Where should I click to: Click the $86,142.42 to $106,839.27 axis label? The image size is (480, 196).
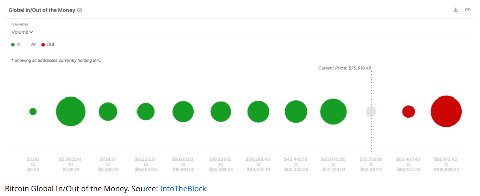click(446, 164)
